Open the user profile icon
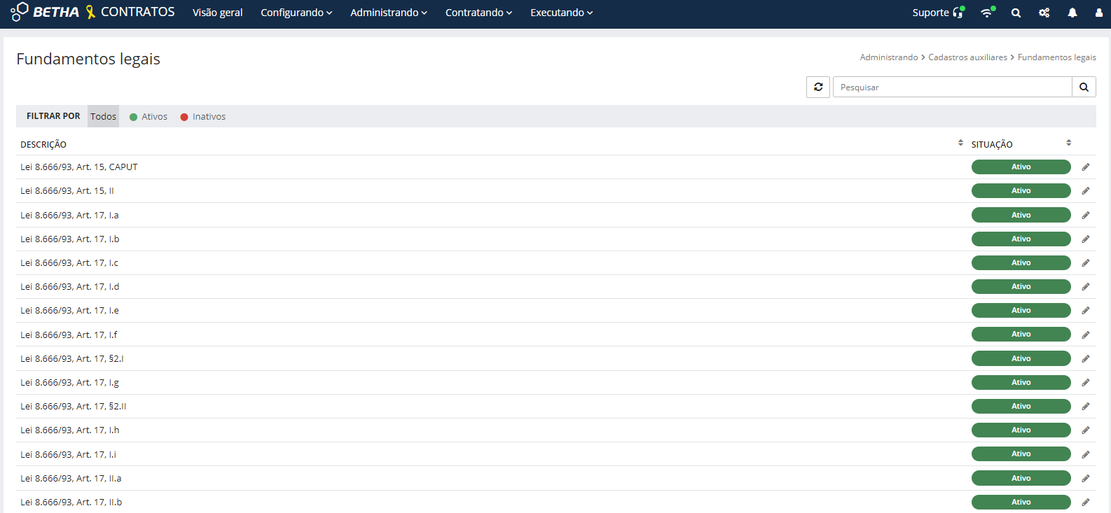This screenshot has height=513, width=1111. [x=1098, y=13]
